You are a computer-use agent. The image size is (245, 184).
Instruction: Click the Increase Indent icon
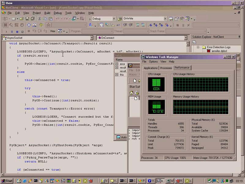point(131,25)
